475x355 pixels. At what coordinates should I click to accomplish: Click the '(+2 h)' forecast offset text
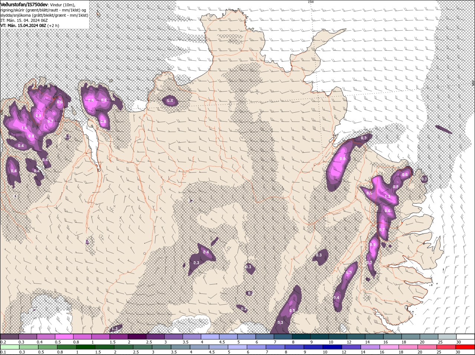point(53,26)
